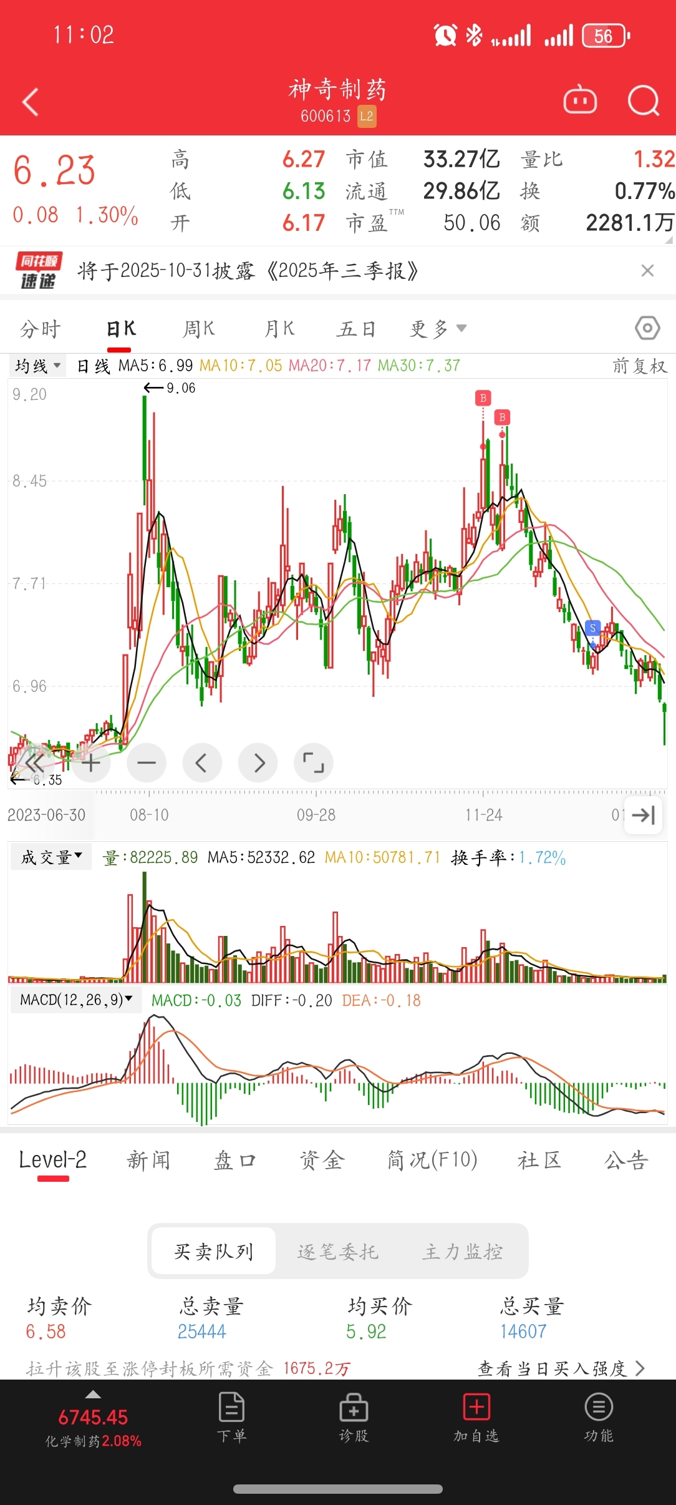Open the 成交量 indicator dropdown

[51, 857]
